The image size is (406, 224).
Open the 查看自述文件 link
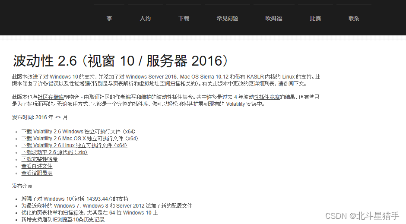[37, 166]
